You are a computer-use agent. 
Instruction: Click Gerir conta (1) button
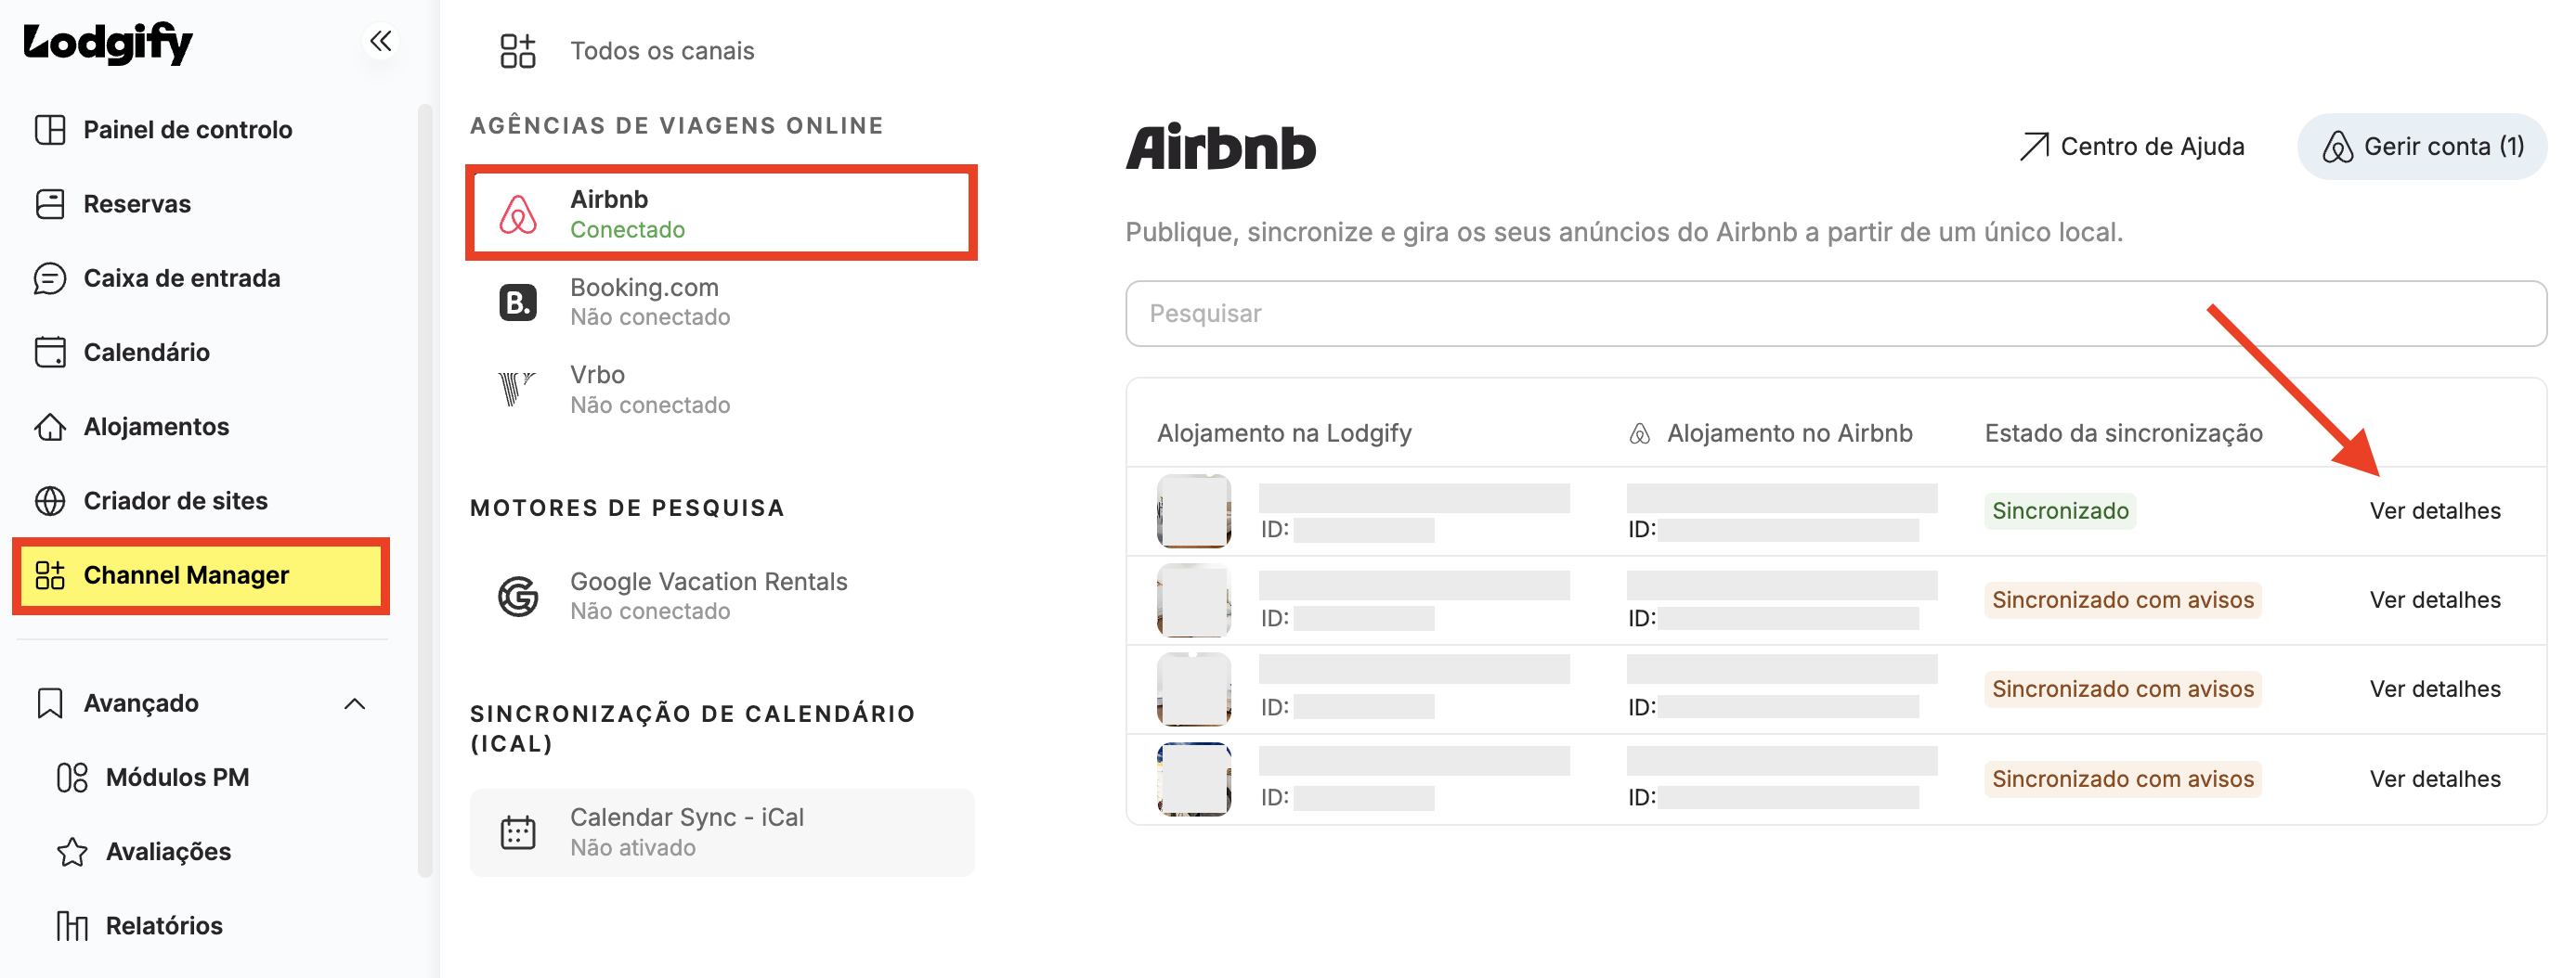tap(2421, 147)
